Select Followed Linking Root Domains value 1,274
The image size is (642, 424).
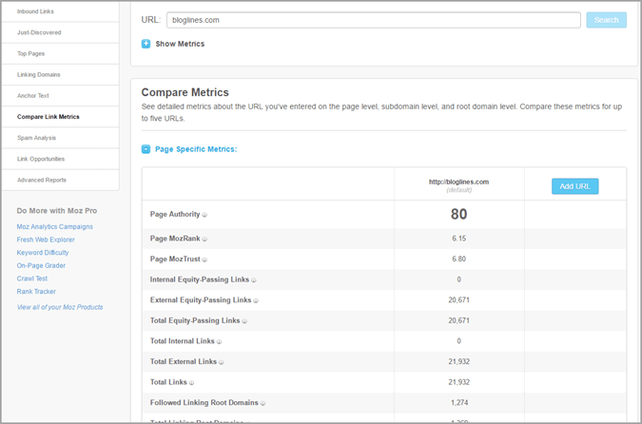[x=459, y=403]
